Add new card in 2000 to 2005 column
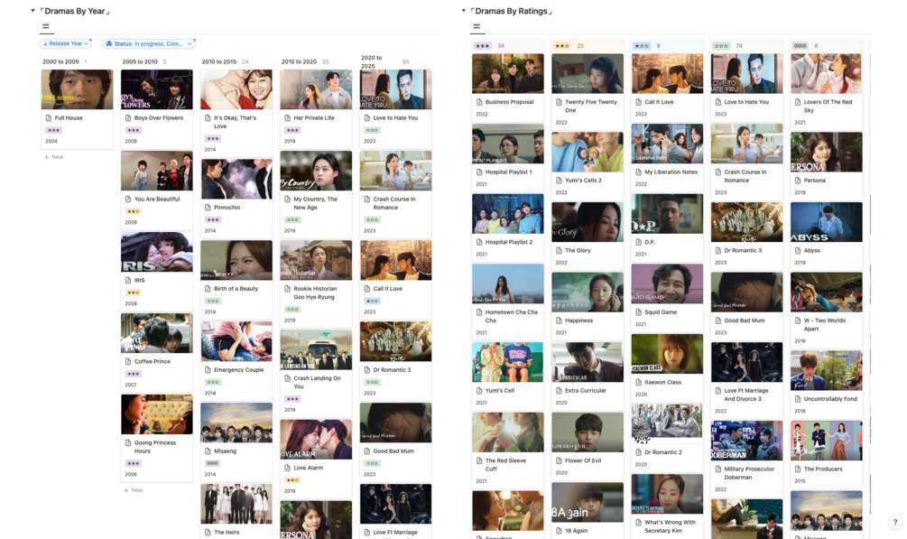Screen dimensions: 907x539 (54, 157)
